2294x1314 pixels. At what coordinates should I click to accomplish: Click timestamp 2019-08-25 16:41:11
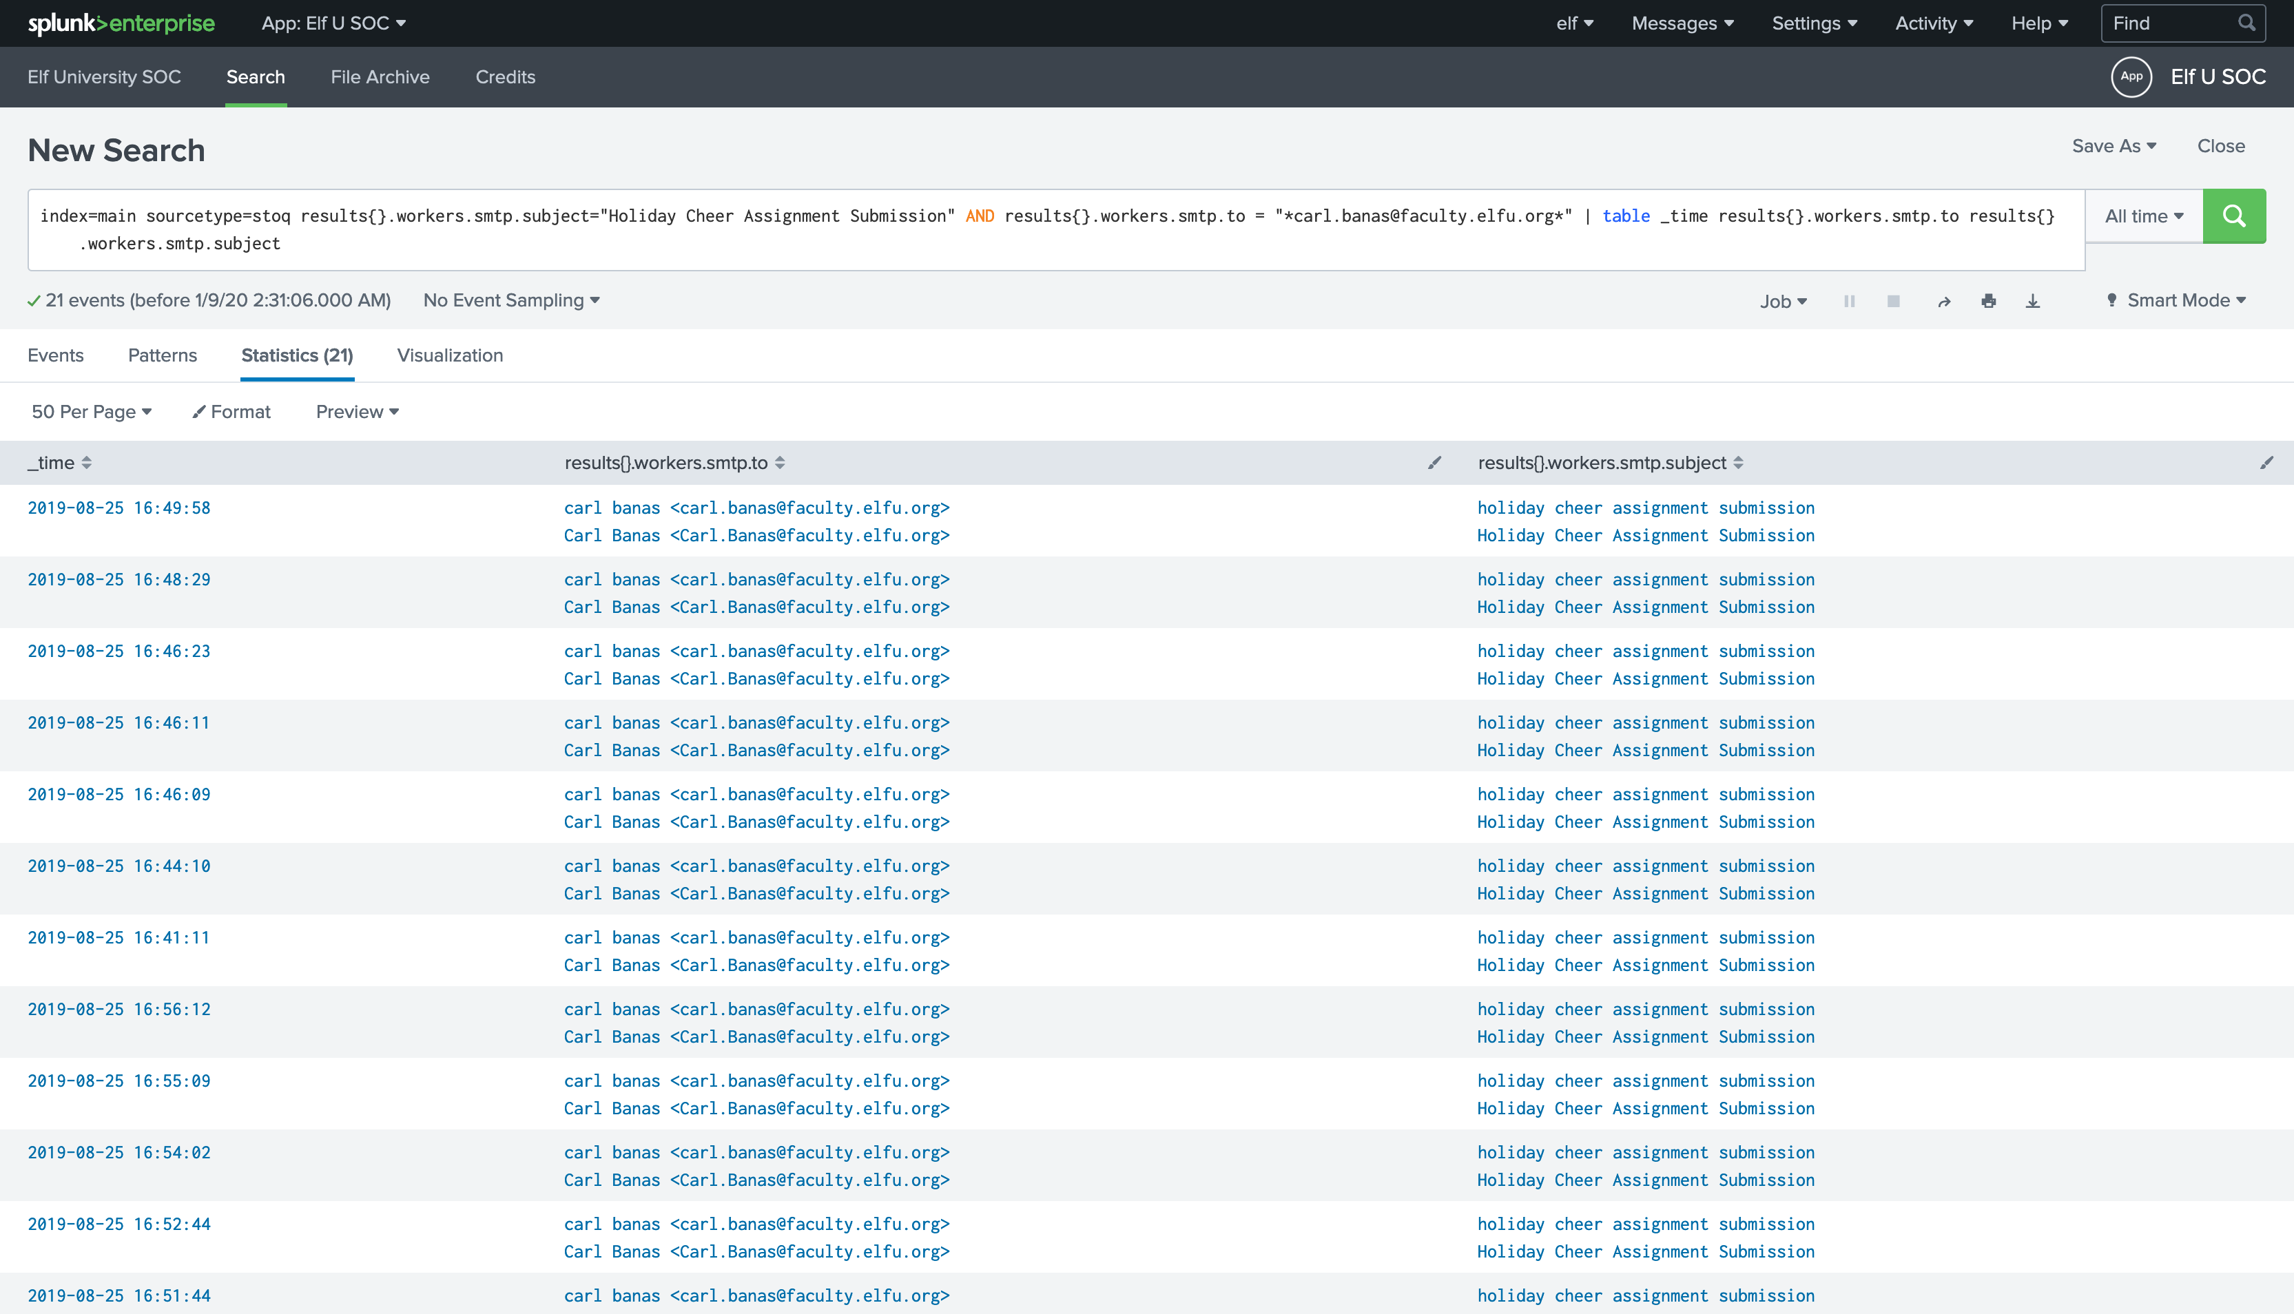[118, 938]
